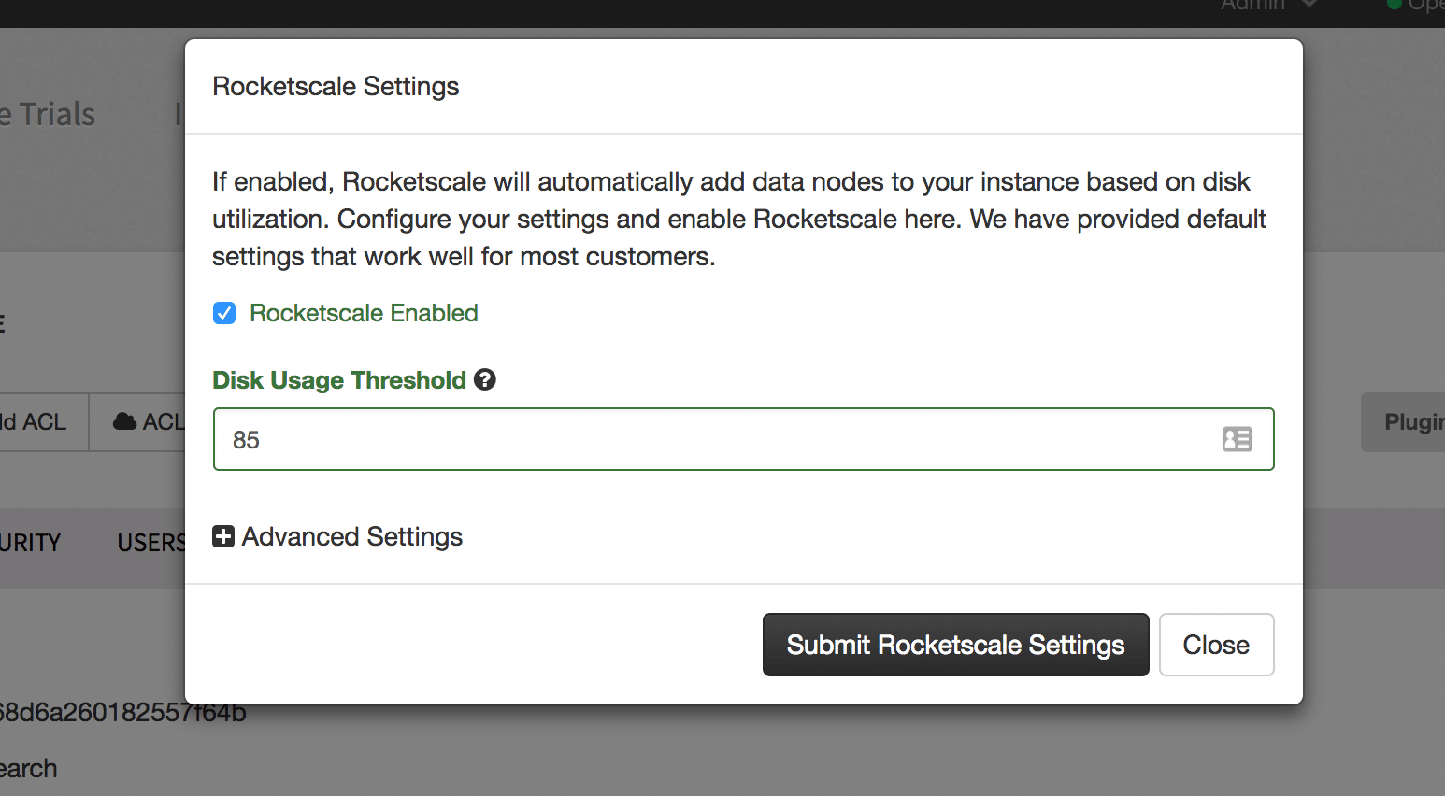Expand the Advanced Settings section
This screenshot has height=796, width=1445.
click(x=351, y=536)
